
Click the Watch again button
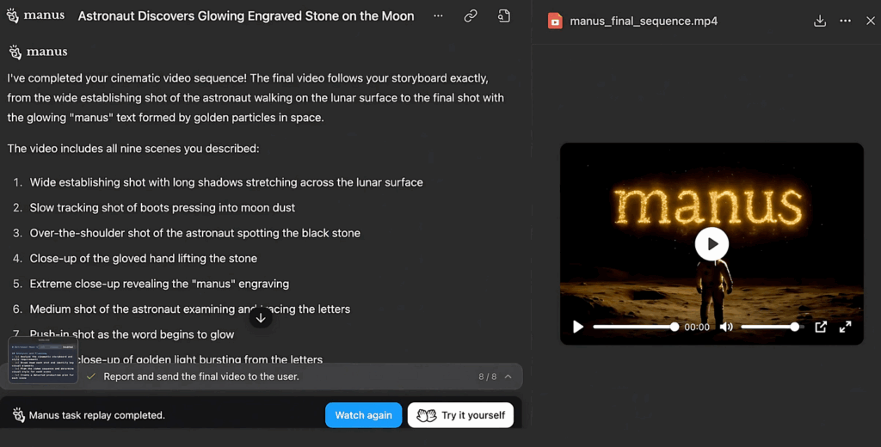tap(363, 415)
